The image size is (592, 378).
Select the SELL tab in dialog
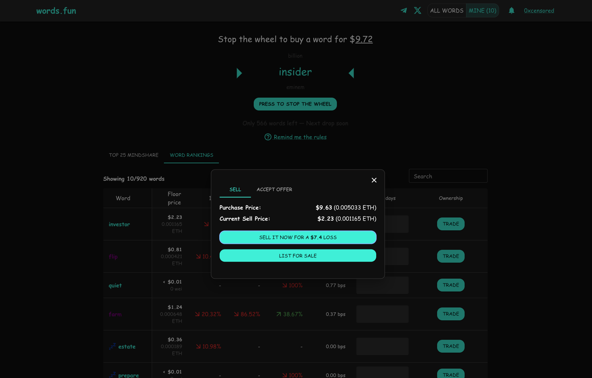point(235,189)
